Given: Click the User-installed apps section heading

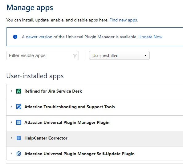Looking at the screenshot, I should 35,76.
